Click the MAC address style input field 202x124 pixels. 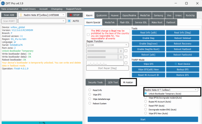(x=105, y=63)
